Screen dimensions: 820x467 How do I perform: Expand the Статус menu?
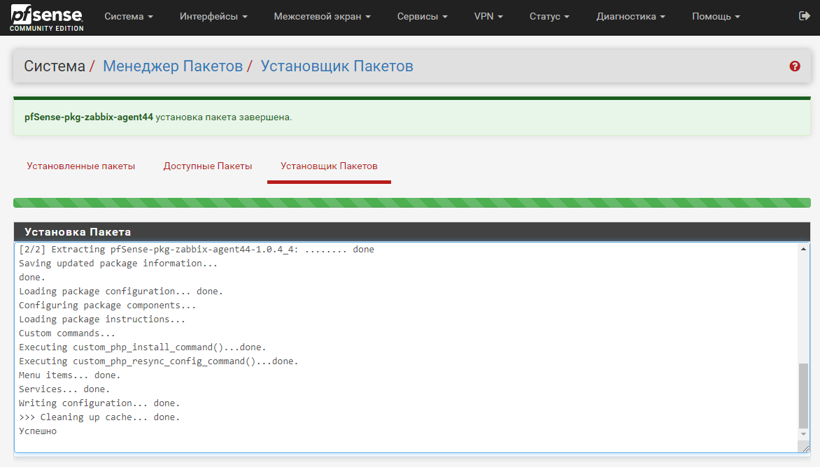(549, 16)
